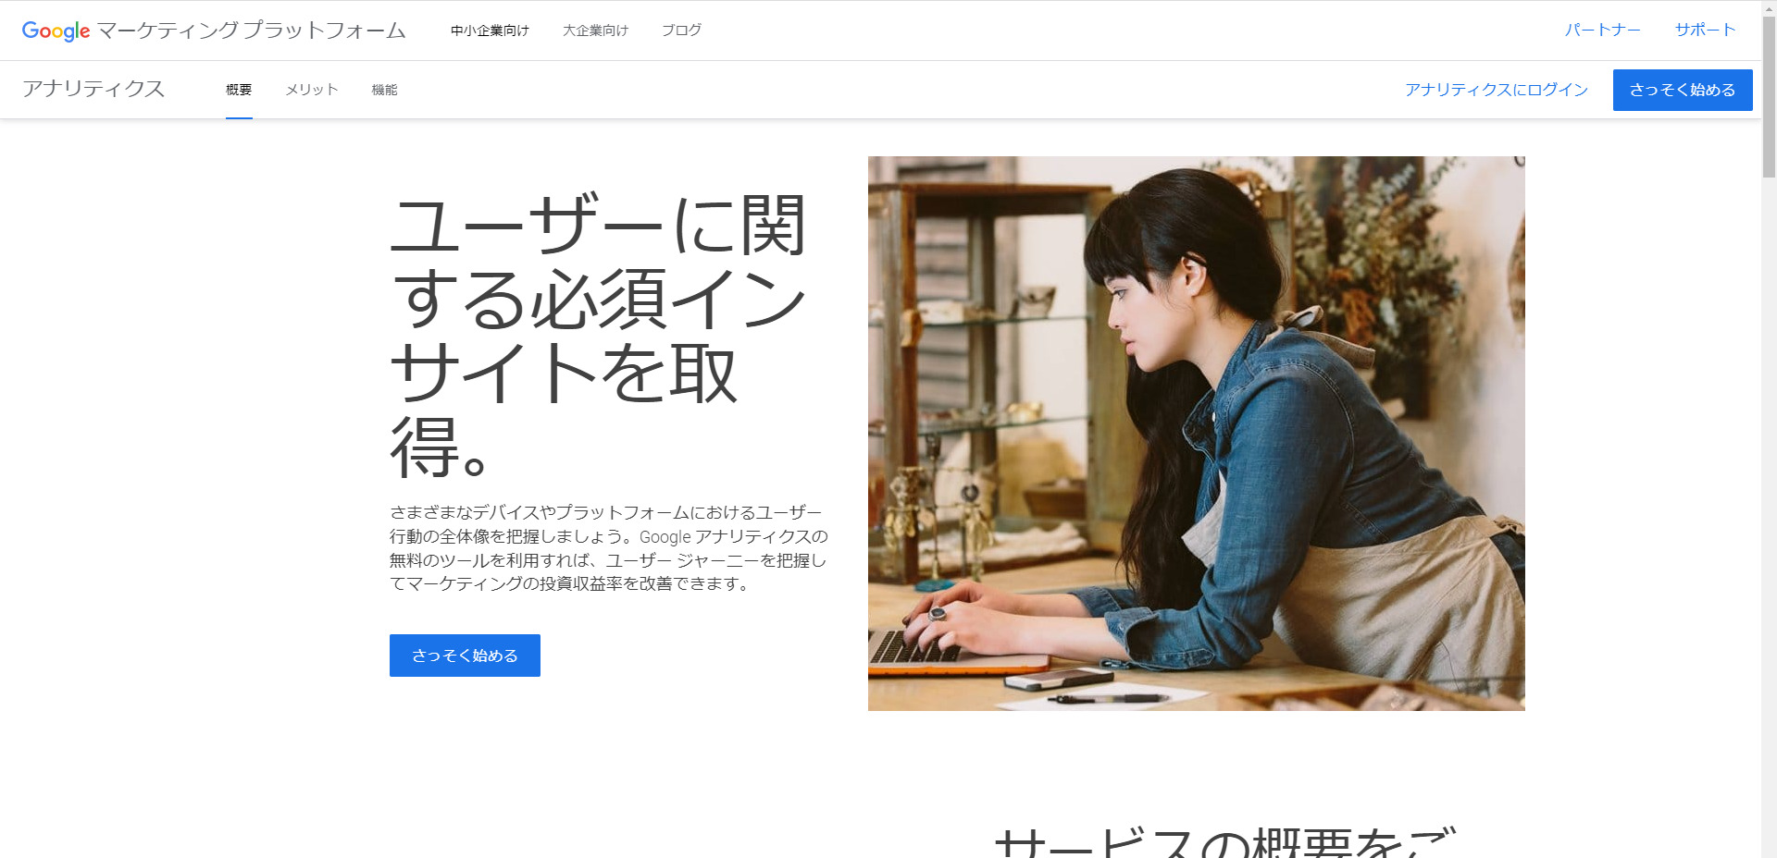
Task: Click the page vertical scrollbar thumb
Action: tap(1769, 97)
